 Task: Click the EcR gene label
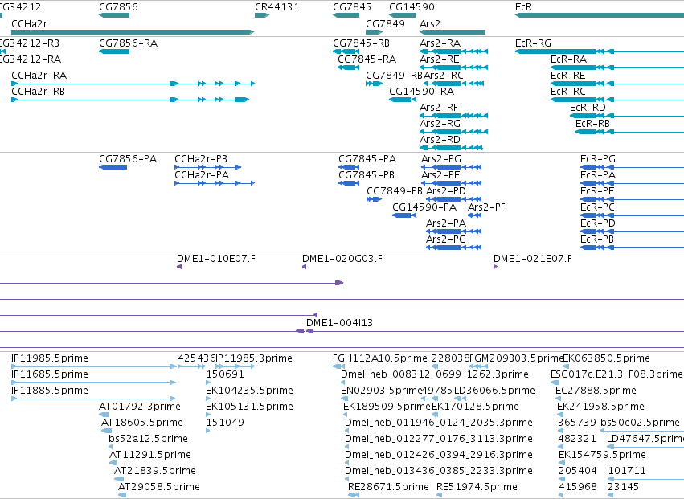point(523,7)
